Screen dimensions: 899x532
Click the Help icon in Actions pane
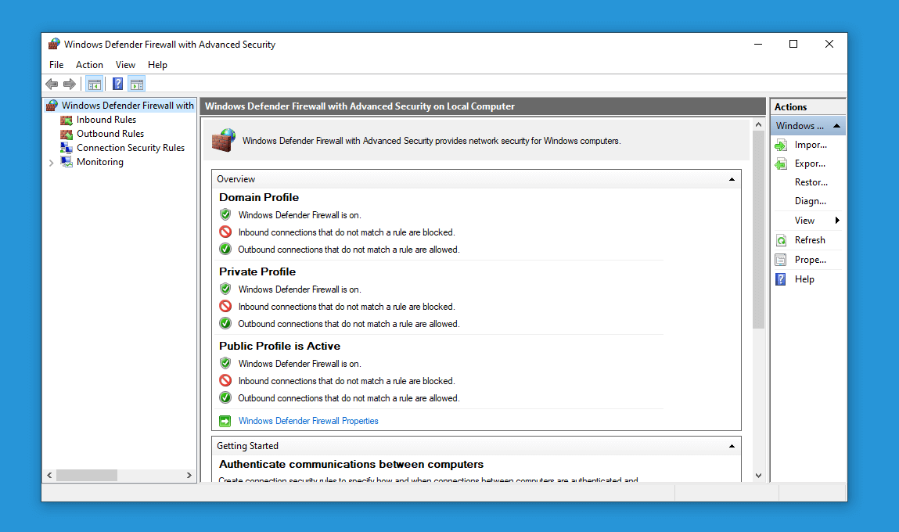[781, 279]
